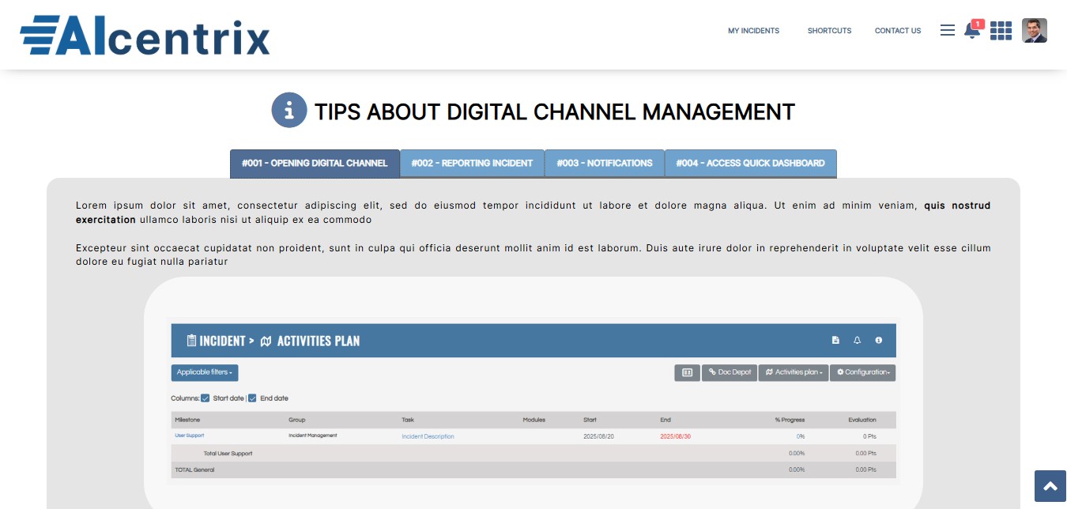
Task: Expand the Applicable filters dropdown
Action: tap(204, 372)
